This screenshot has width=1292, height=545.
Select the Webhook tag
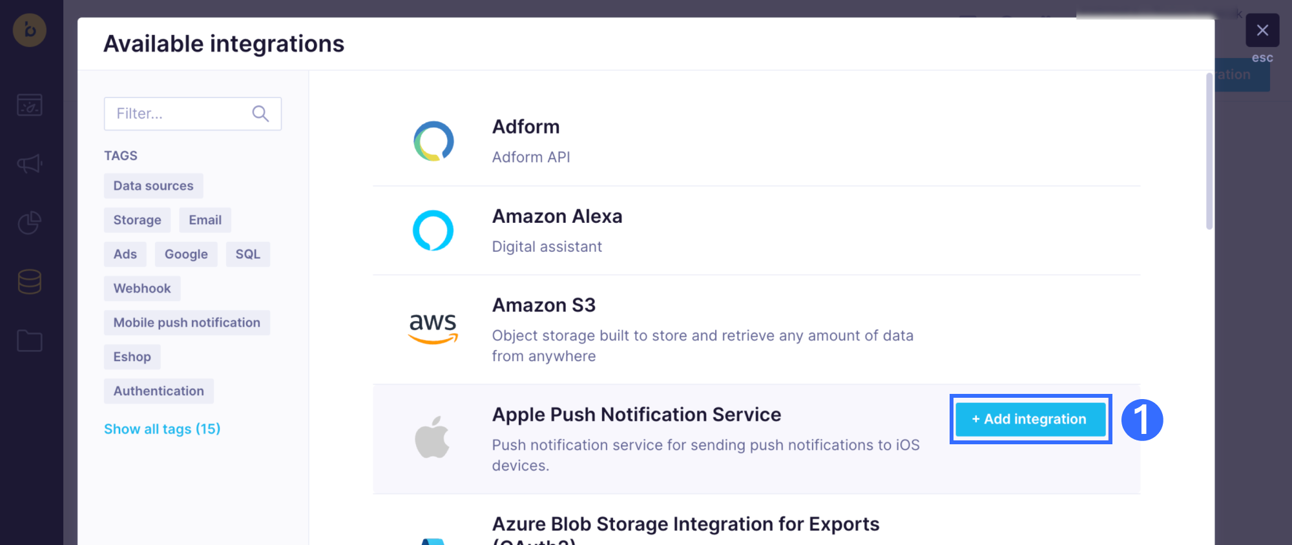(142, 289)
